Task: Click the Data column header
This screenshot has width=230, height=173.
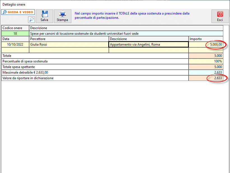Action: coord(15,39)
